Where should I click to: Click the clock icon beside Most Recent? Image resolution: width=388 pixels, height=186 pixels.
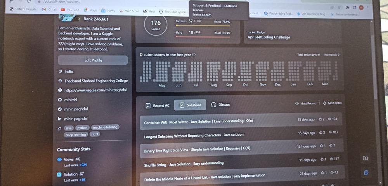[297, 103]
